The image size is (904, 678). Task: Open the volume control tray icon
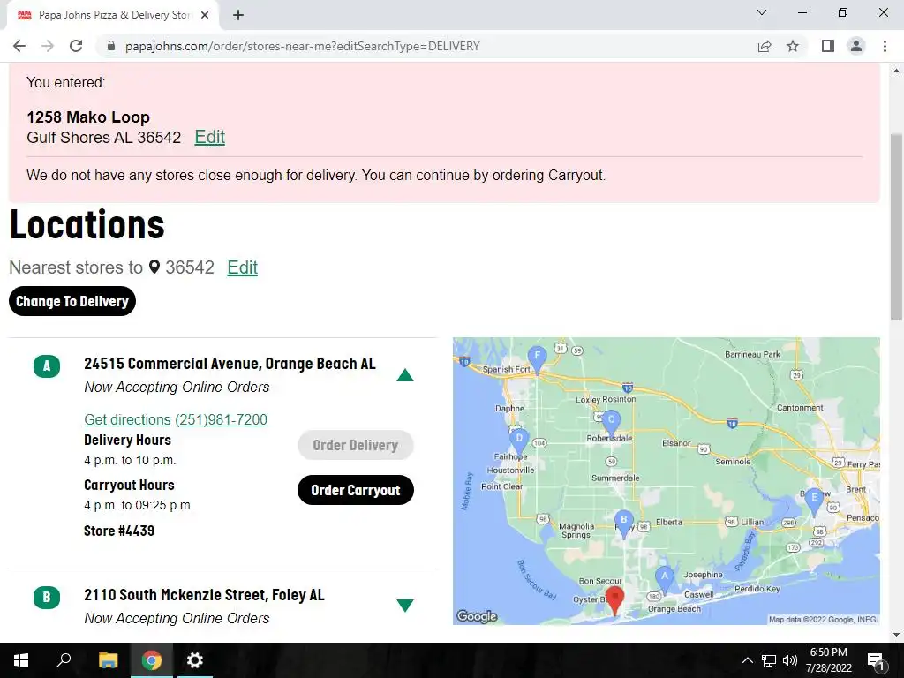click(x=790, y=660)
